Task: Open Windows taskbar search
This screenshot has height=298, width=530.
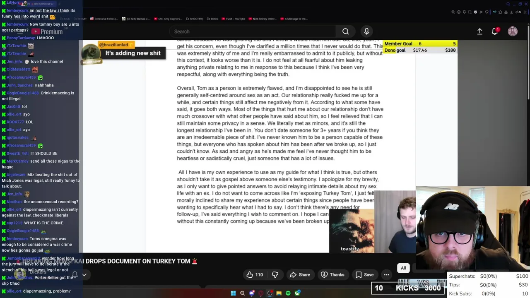Action: 242,293
